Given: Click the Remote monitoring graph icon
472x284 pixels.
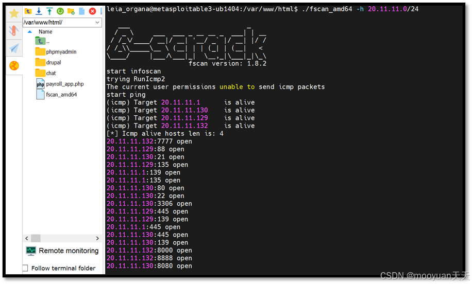Looking at the screenshot, I should tap(31, 251).
